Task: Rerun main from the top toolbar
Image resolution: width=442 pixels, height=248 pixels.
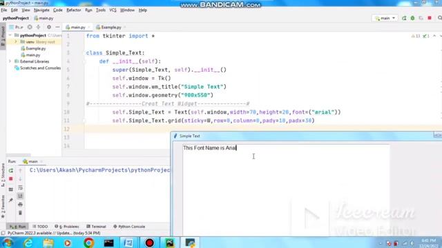Action: 404,18
